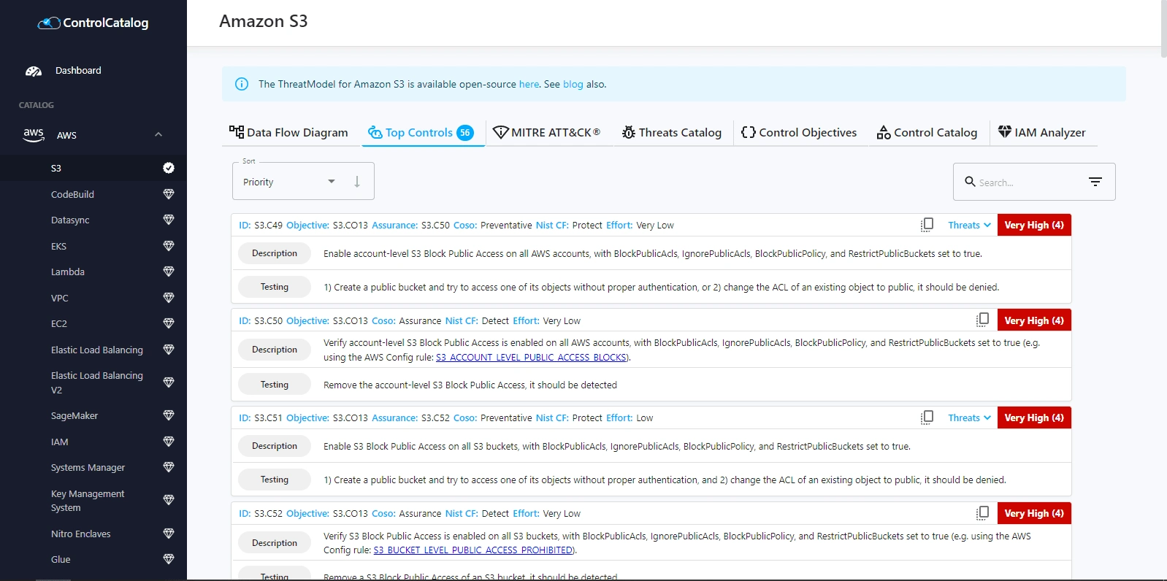The image size is (1167, 581).
Task: Copy control S3.C49 using the copy icon
Action: (x=927, y=225)
